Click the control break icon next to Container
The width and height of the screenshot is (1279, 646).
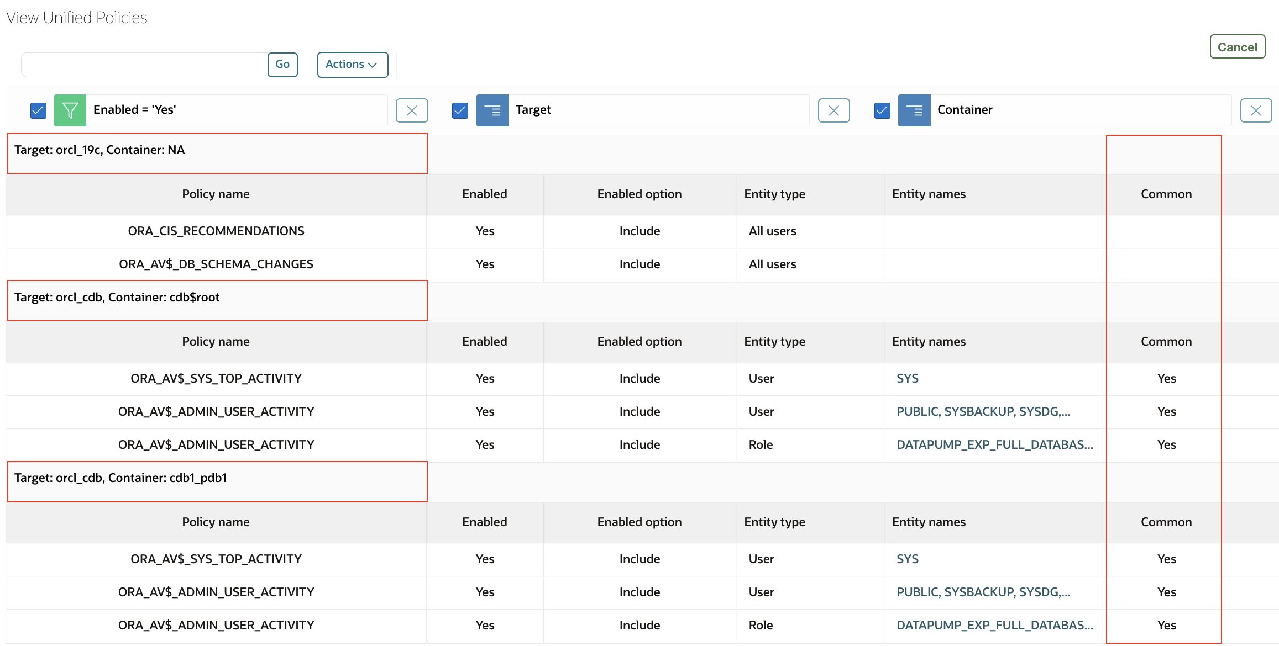[914, 110]
